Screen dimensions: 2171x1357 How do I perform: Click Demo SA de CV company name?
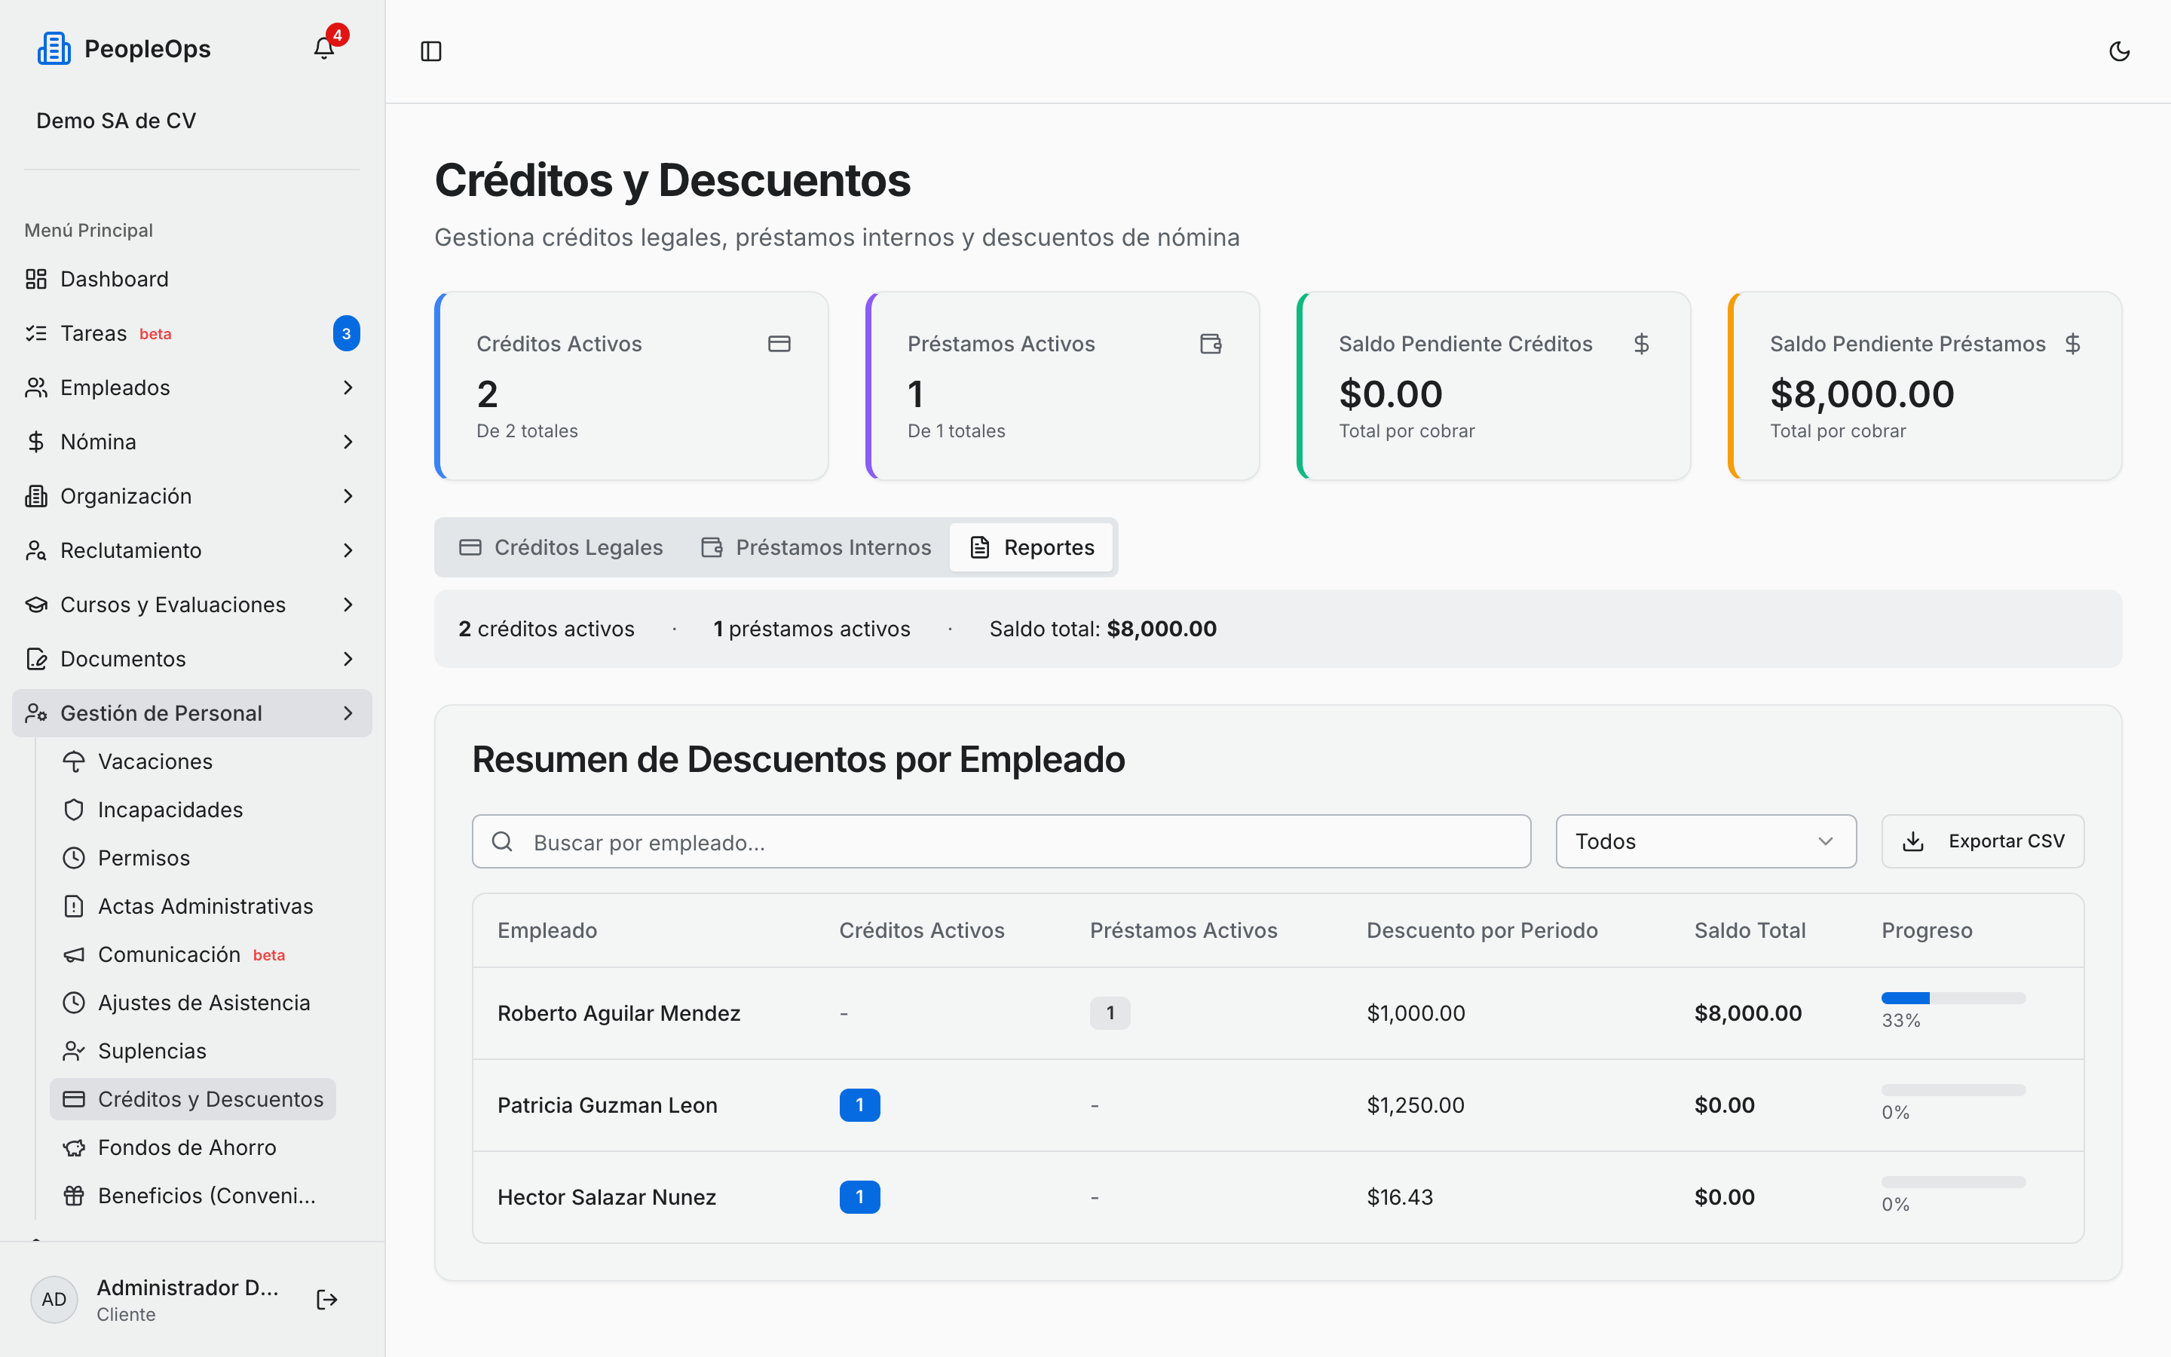(116, 121)
